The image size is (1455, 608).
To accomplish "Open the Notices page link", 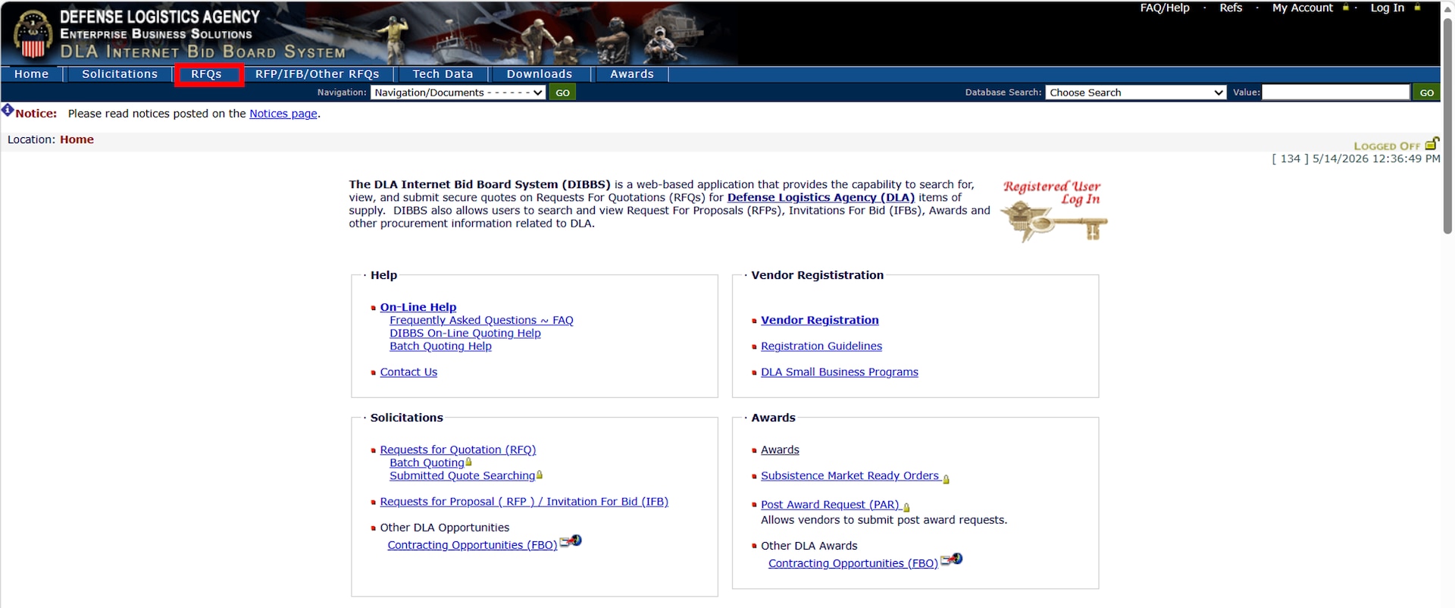I will click(x=283, y=114).
